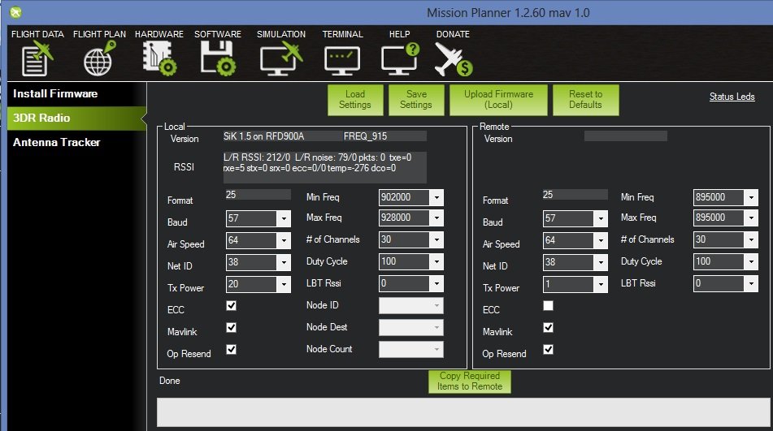Click the Reset to Defaults button
773x431 pixels.
[x=586, y=100]
